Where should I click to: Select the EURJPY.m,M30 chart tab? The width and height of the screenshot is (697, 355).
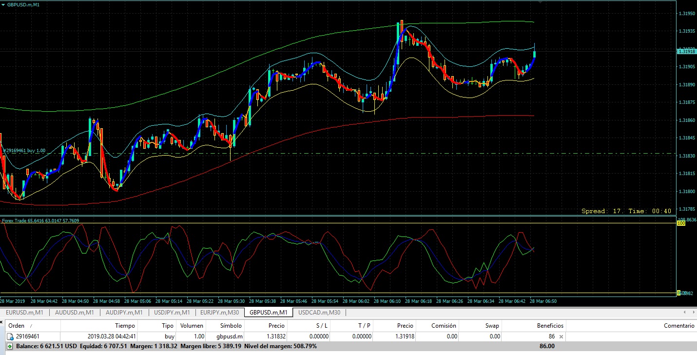tap(219, 313)
